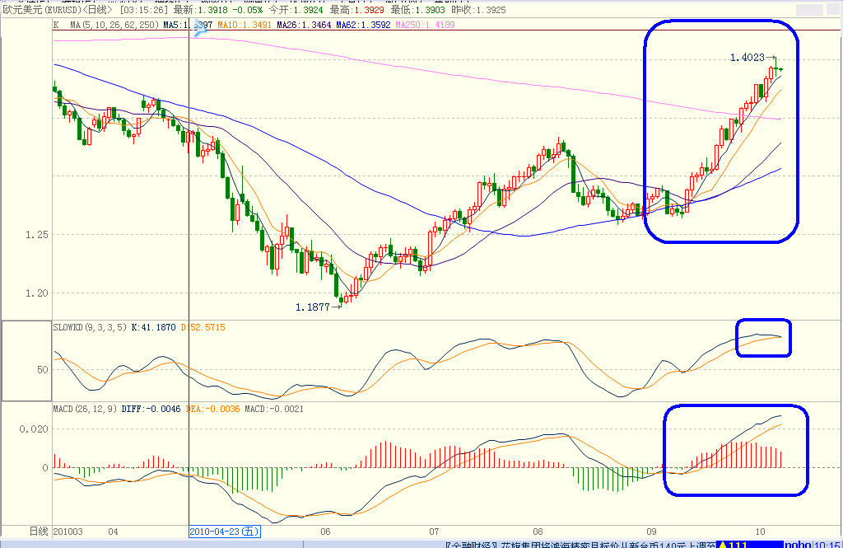Click the 最高 1.3929 high price
This screenshot has width=843, height=548.
(x=357, y=10)
